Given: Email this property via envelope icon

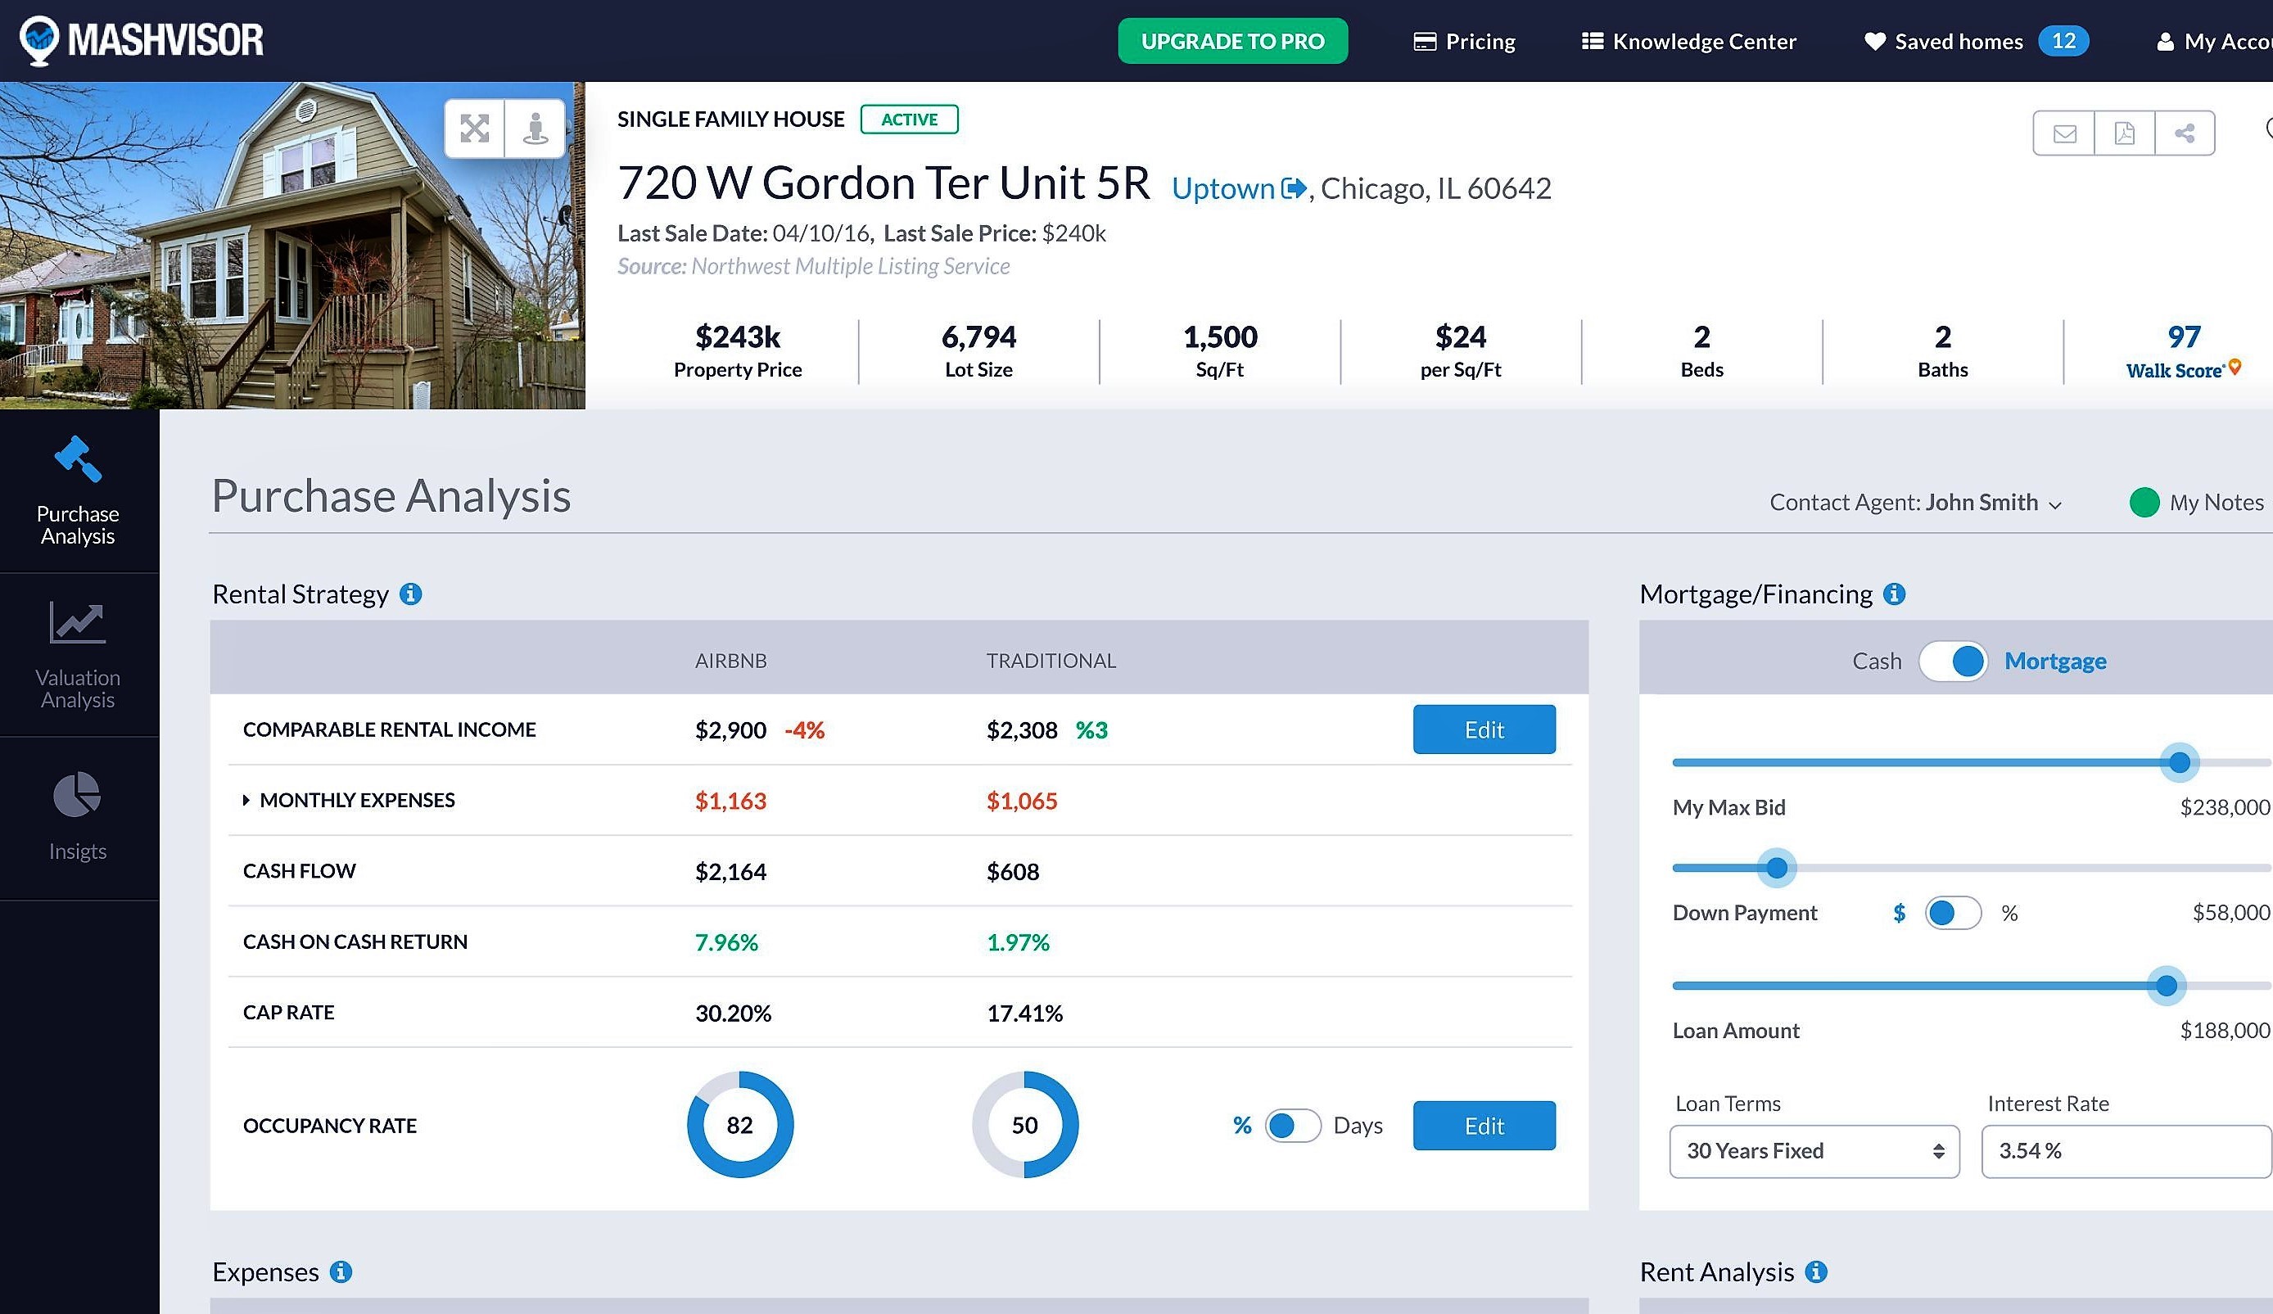Looking at the screenshot, I should click(2063, 133).
